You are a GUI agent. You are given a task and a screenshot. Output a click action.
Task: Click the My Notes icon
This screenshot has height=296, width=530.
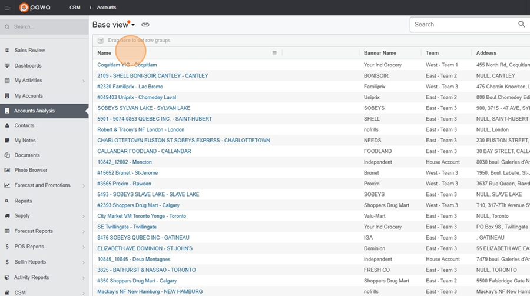tap(7, 140)
